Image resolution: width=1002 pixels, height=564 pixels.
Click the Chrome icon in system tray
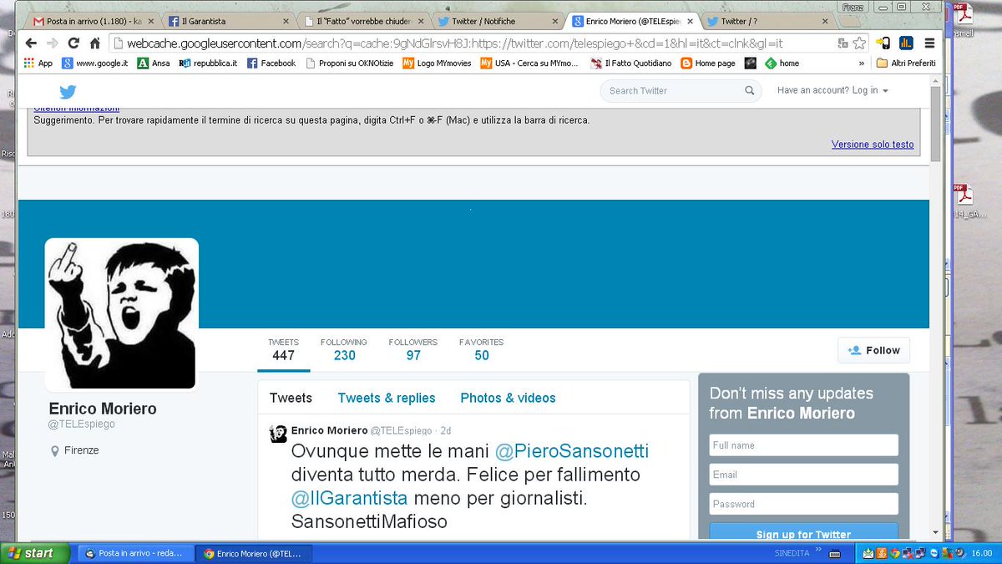point(895,553)
